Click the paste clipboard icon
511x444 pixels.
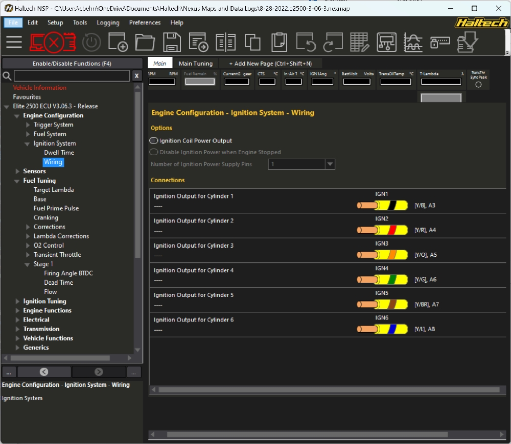279,42
